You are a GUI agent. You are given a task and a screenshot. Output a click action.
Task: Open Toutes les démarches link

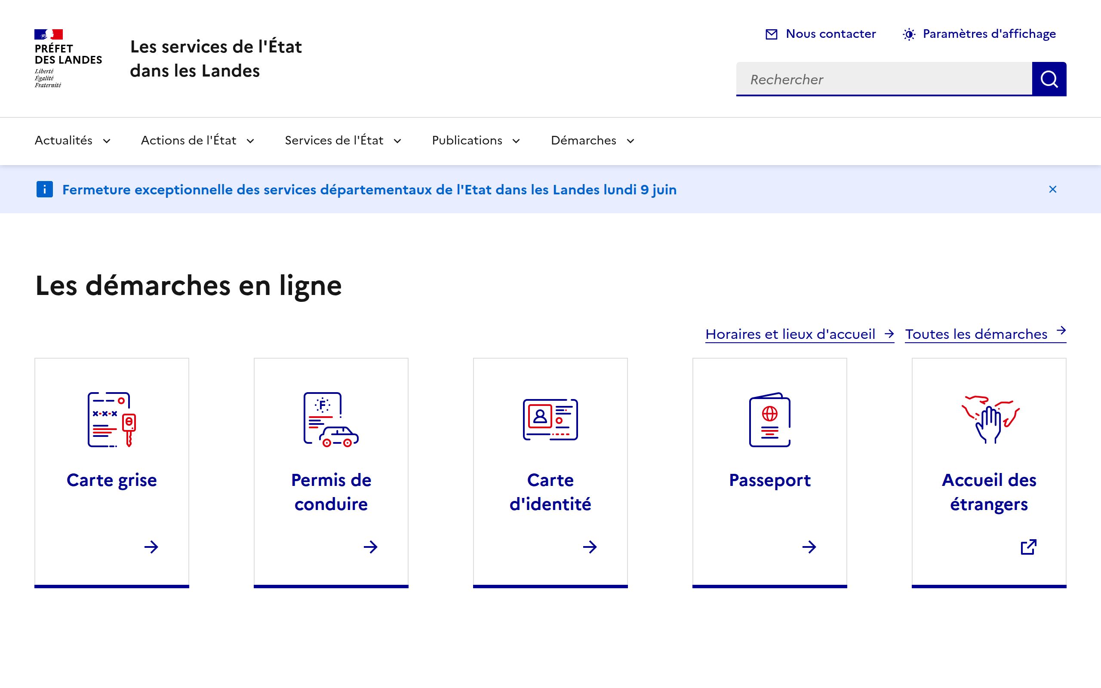985,334
